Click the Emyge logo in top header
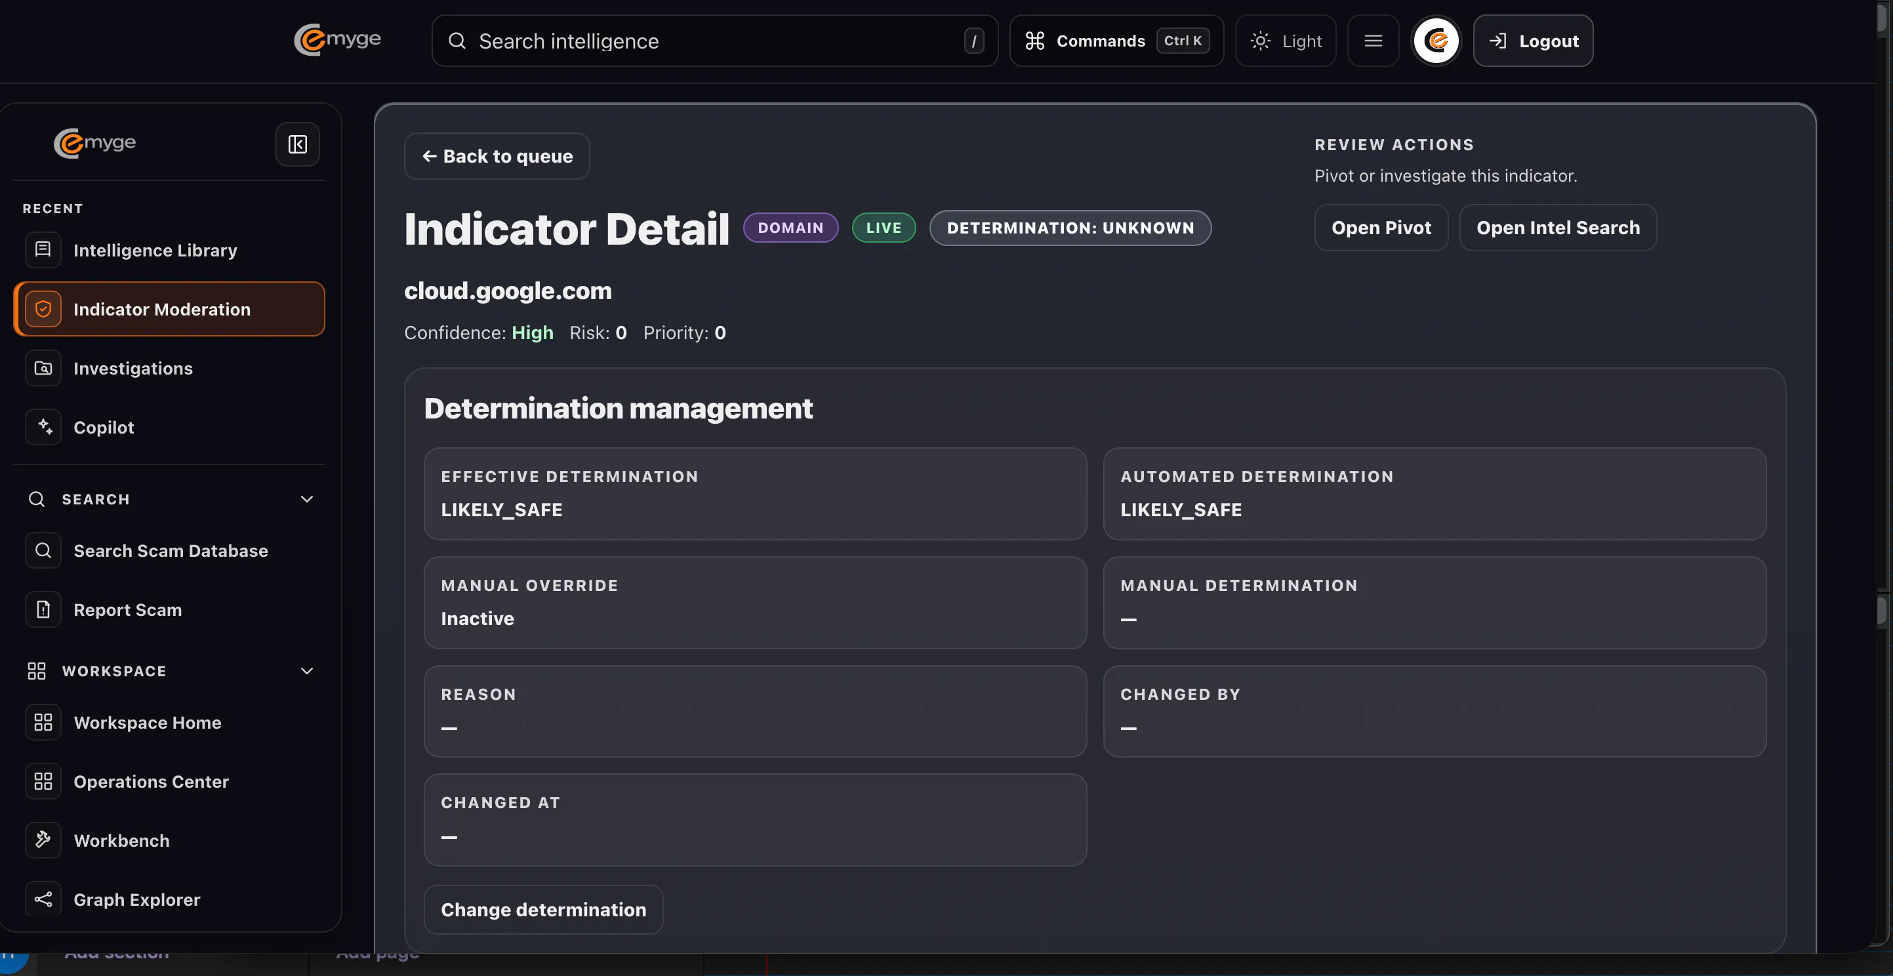 click(337, 40)
